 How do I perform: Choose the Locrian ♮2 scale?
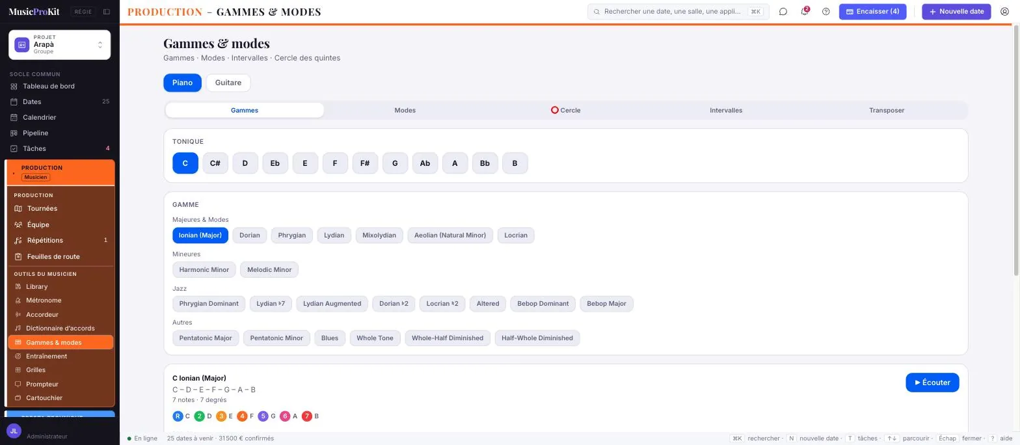(442, 304)
